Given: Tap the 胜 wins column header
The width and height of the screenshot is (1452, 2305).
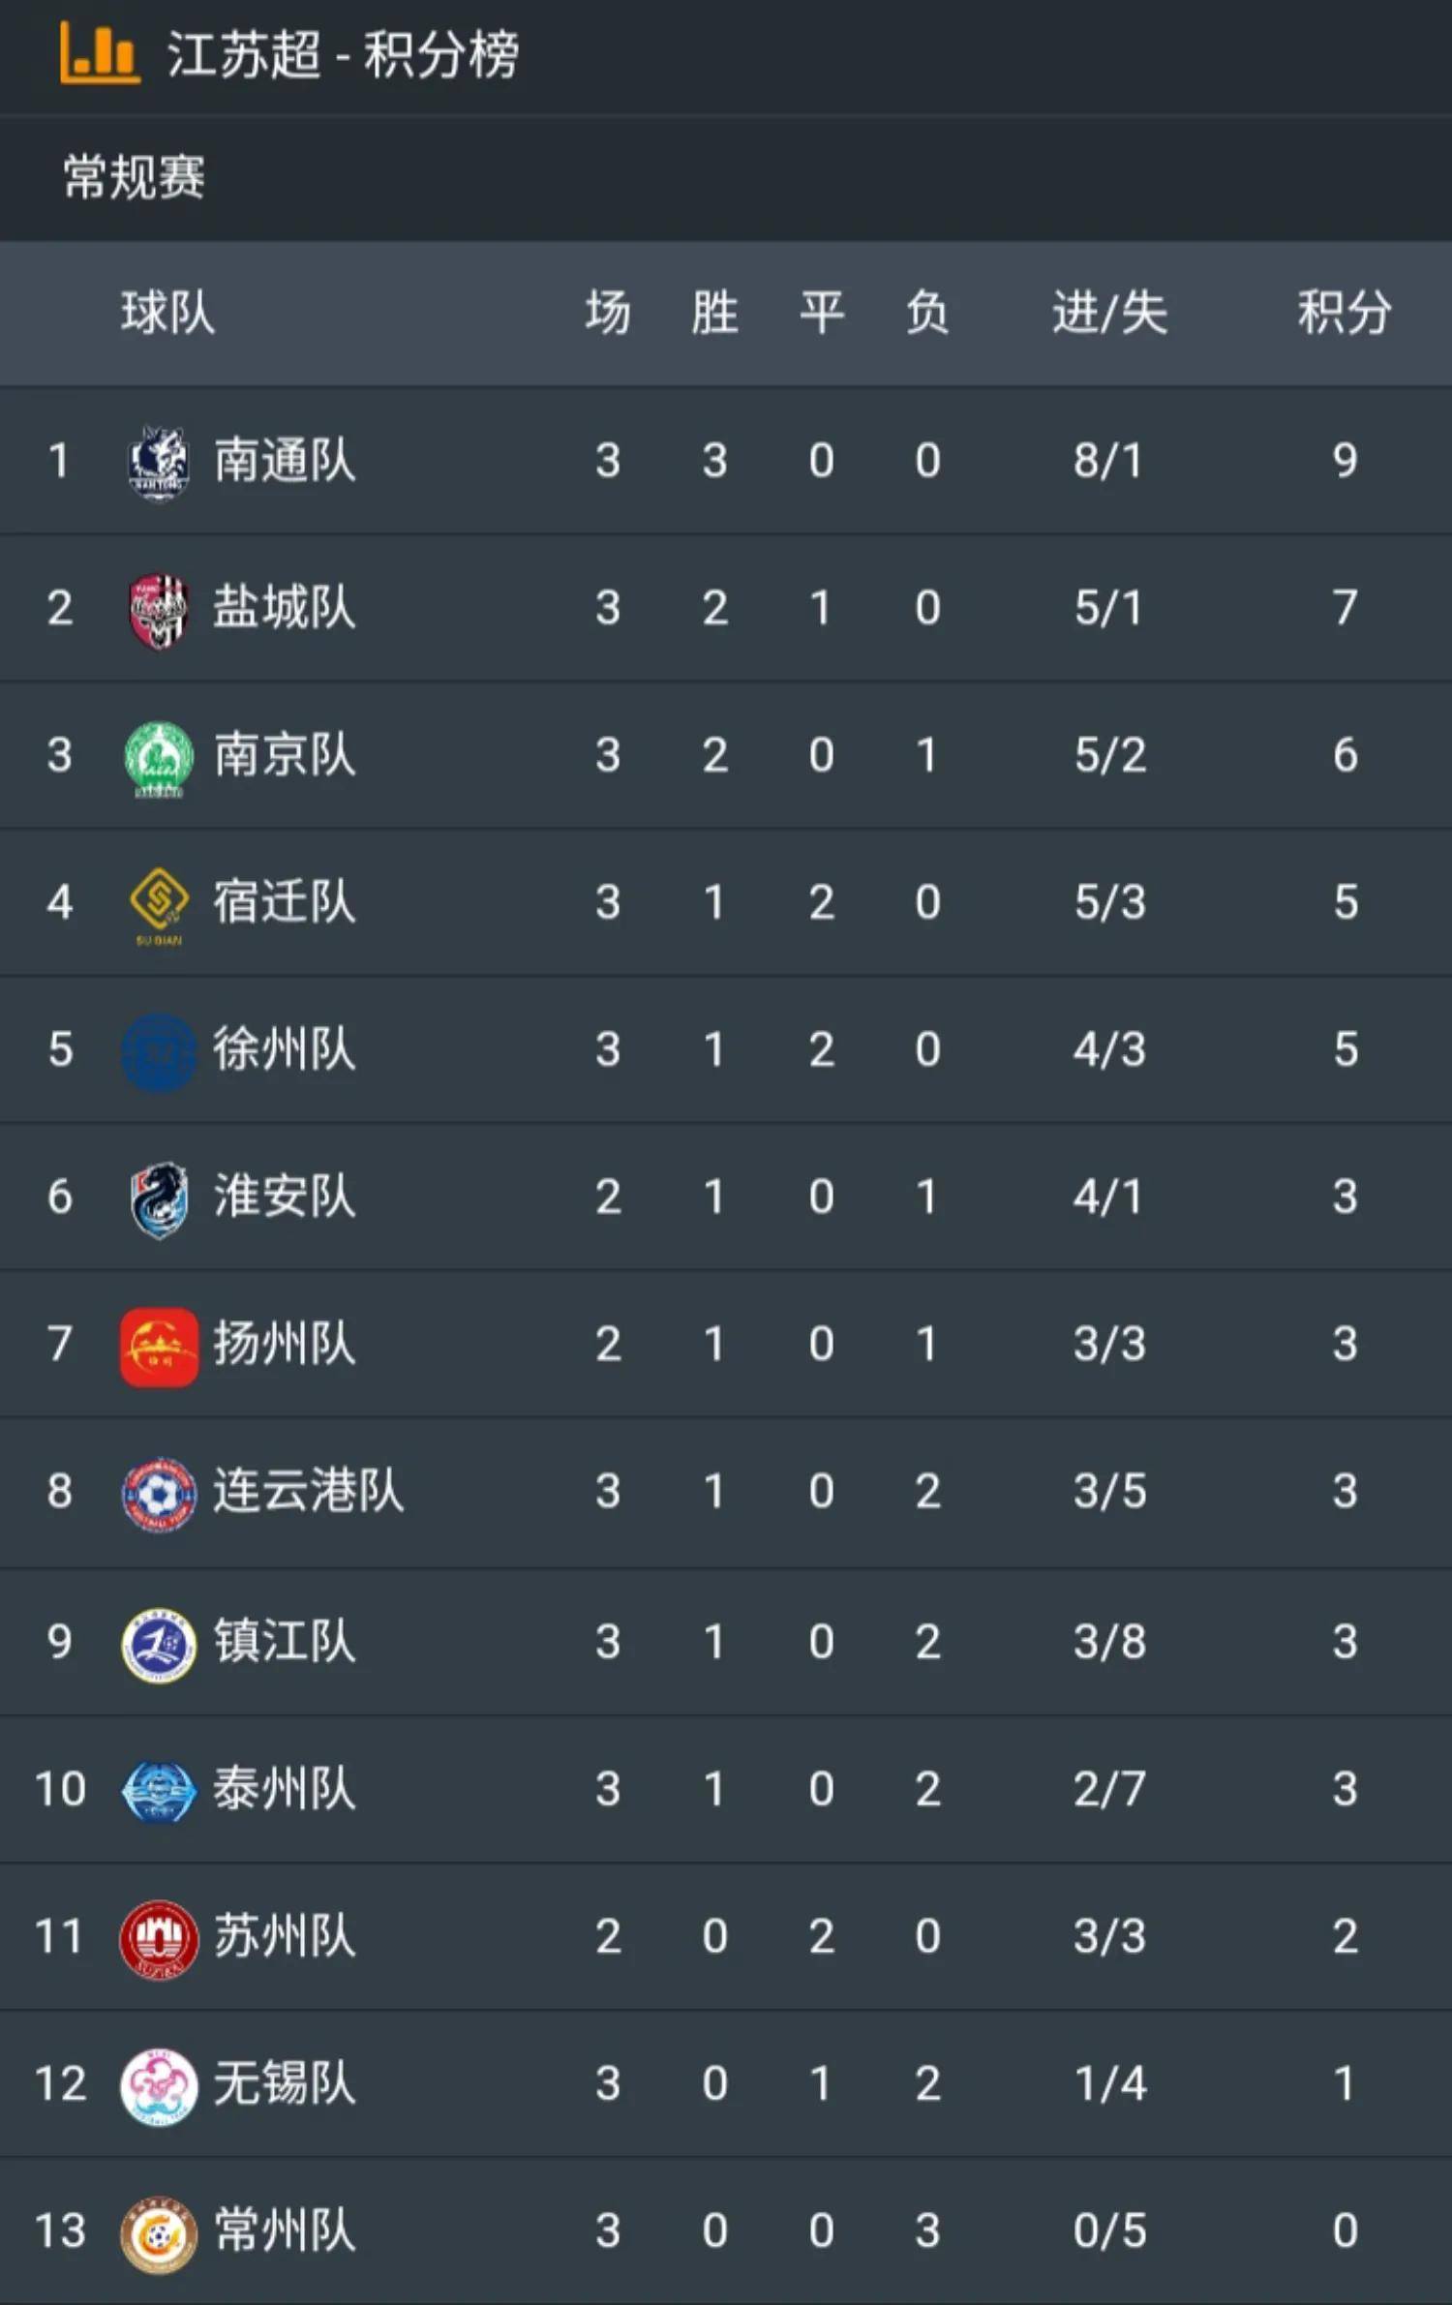Looking at the screenshot, I should 714,313.
